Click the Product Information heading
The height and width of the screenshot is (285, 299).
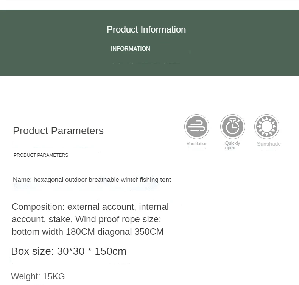[x=146, y=29]
